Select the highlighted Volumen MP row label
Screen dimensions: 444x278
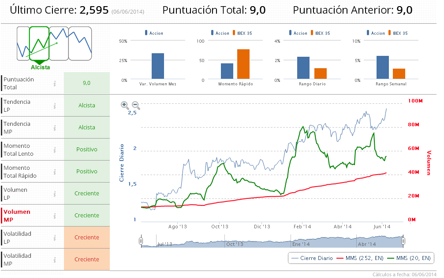click(x=17, y=216)
